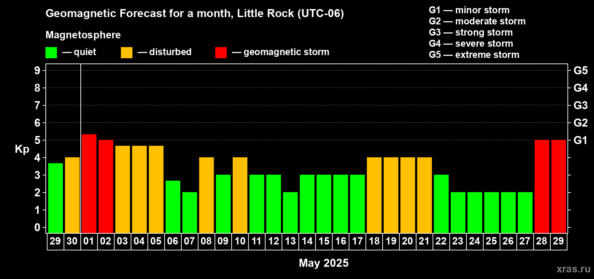Image resolution: width=594 pixels, height=279 pixels.
Task: Click the Magnetosphere heading
Action: [83, 35]
